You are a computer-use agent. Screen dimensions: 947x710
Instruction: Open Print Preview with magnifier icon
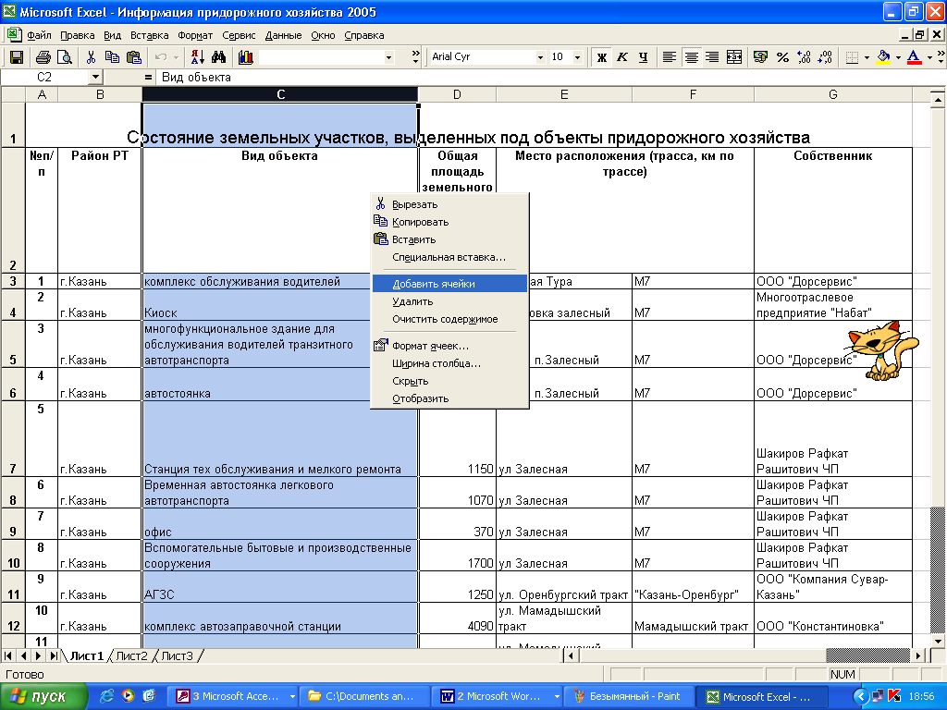tap(64, 57)
